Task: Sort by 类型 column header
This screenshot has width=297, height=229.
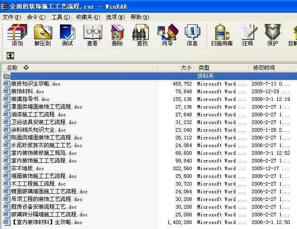Action: (x=222, y=67)
